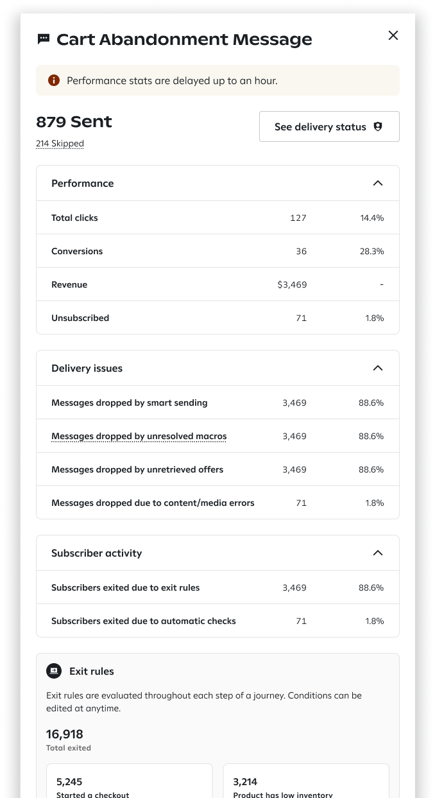Select the Conversions row
This screenshot has height=798, width=435.
(217, 251)
